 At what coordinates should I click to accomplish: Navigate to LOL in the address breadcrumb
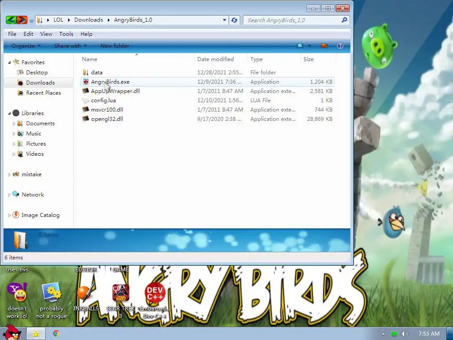coord(58,19)
